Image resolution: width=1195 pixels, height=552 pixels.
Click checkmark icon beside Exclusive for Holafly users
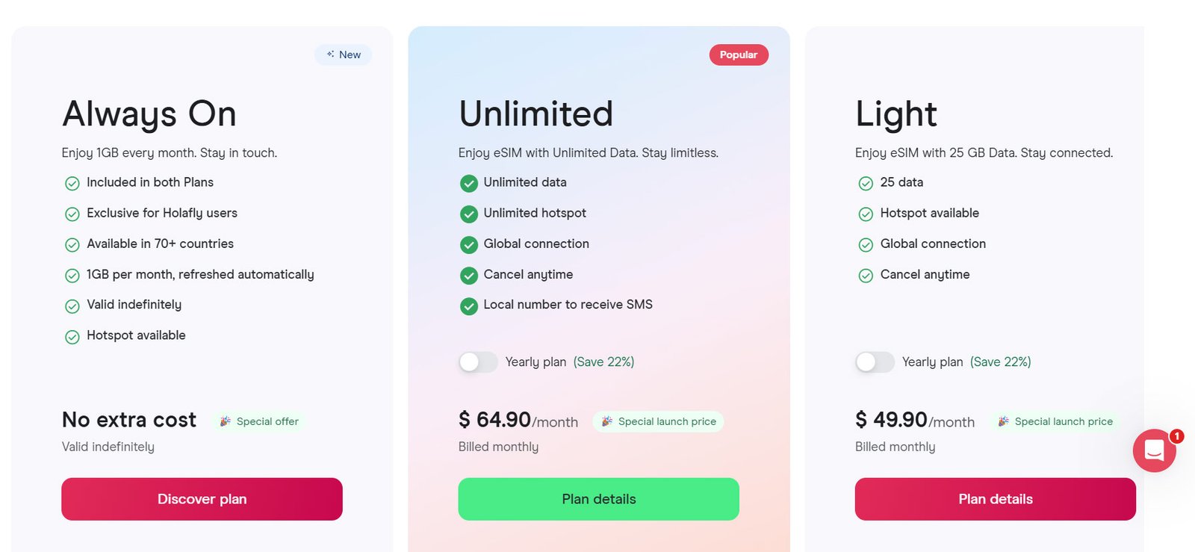pyautogui.click(x=72, y=214)
